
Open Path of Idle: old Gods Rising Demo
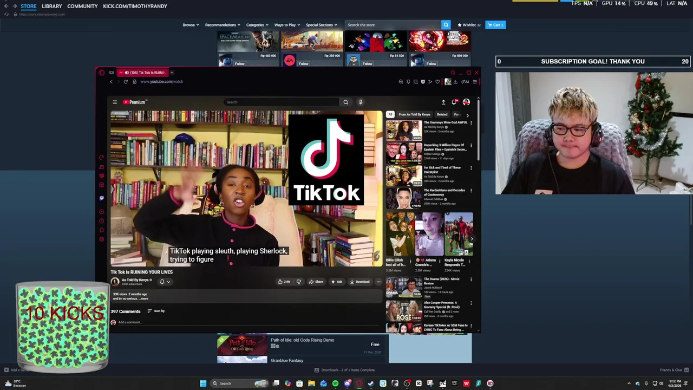[x=302, y=344]
